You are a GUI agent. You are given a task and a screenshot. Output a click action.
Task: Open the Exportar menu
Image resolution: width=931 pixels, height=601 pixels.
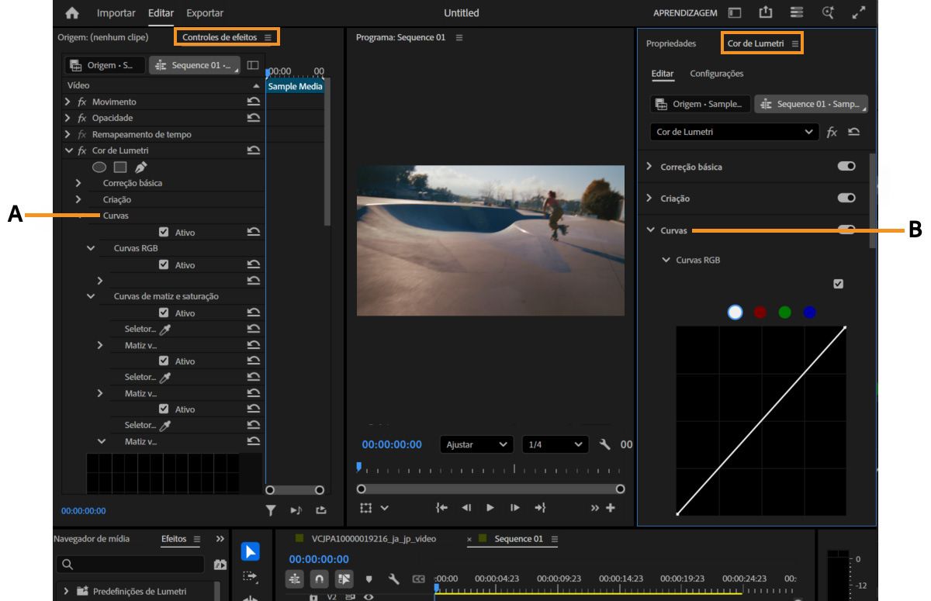pos(206,13)
